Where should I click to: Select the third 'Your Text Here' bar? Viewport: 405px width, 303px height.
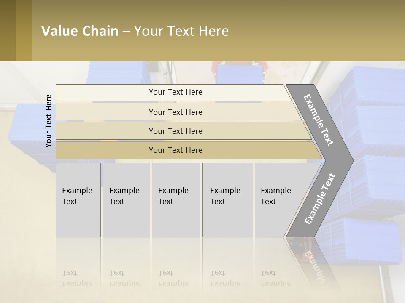pyautogui.click(x=184, y=131)
